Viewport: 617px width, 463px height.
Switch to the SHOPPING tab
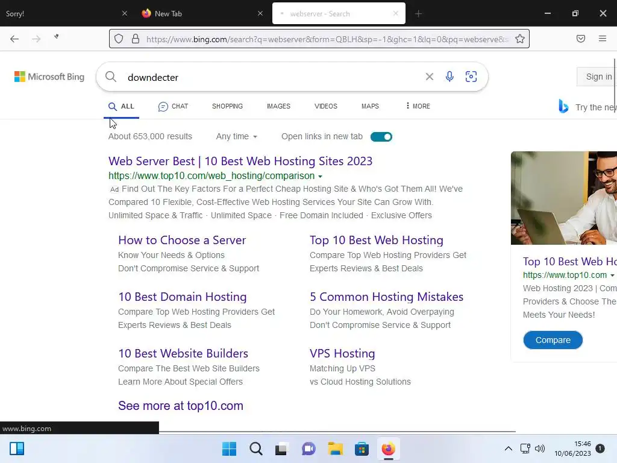click(227, 106)
